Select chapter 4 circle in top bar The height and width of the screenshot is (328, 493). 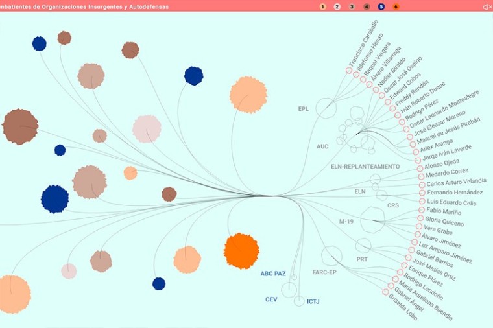[367, 6]
